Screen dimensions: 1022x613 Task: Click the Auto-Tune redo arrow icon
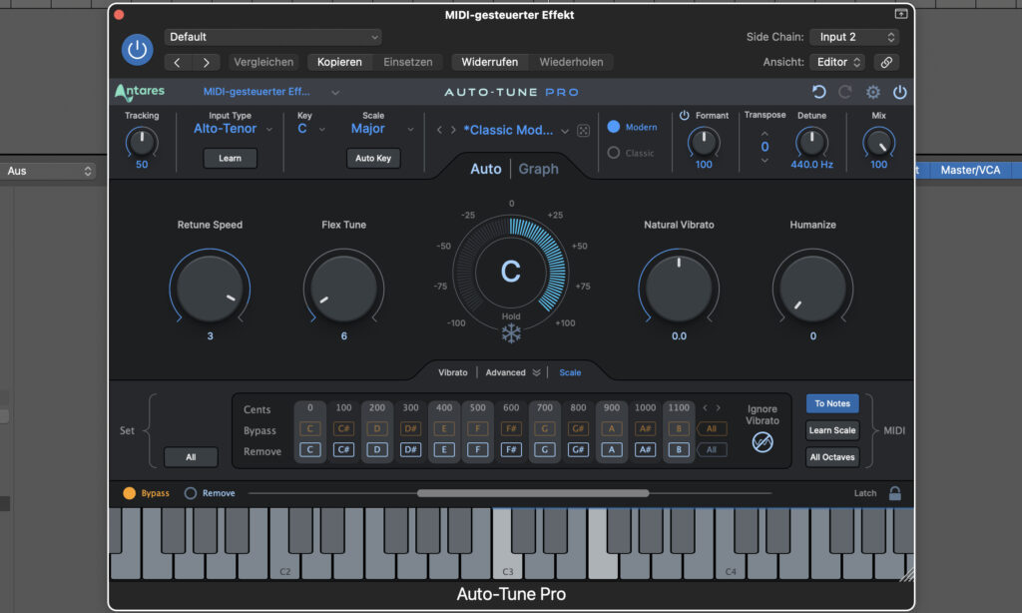pos(845,92)
